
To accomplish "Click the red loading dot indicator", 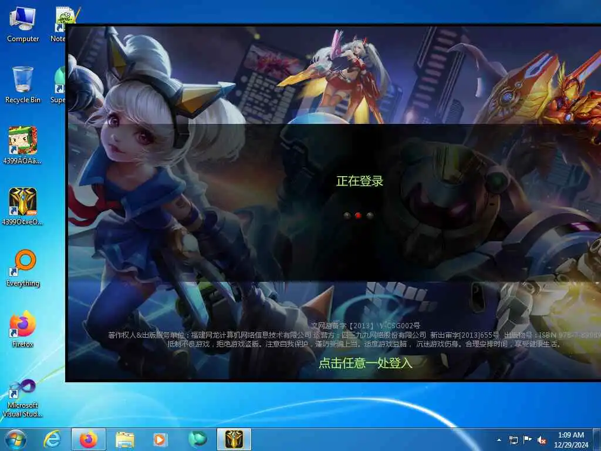I will 358,216.
